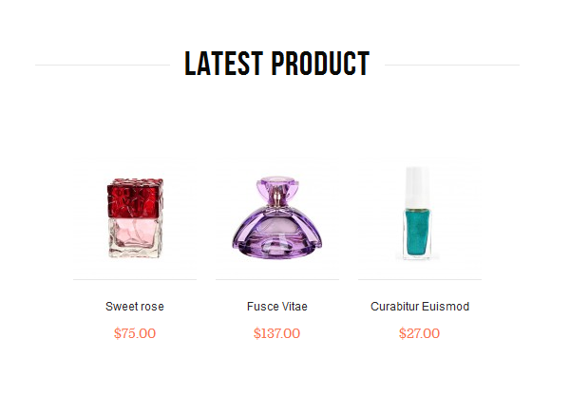570x395 pixels.
Task: Open the red Sweet rose perfume image
Action: pyautogui.click(x=135, y=218)
